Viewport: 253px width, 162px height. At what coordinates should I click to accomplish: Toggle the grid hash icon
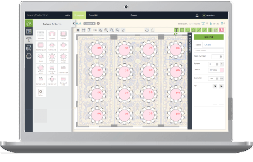(84, 30)
